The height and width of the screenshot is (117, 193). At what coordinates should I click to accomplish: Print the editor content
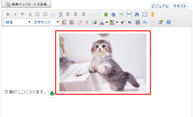coord(94,22)
